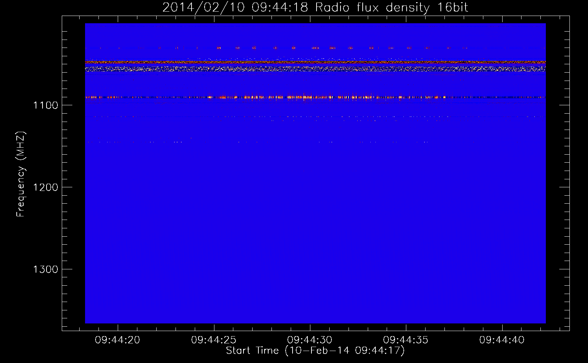Click the 09:44:30 time tick label
This screenshot has height=363, width=588.
[x=310, y=340]
